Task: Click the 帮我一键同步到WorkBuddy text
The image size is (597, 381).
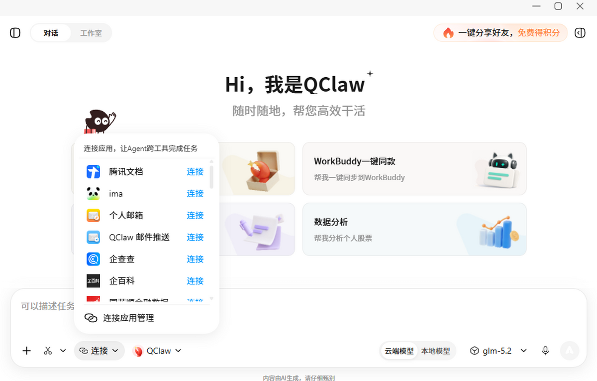Action: (359, 177)
